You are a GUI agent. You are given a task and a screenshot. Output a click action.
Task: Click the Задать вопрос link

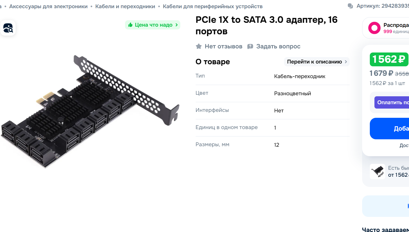[278, 46]
